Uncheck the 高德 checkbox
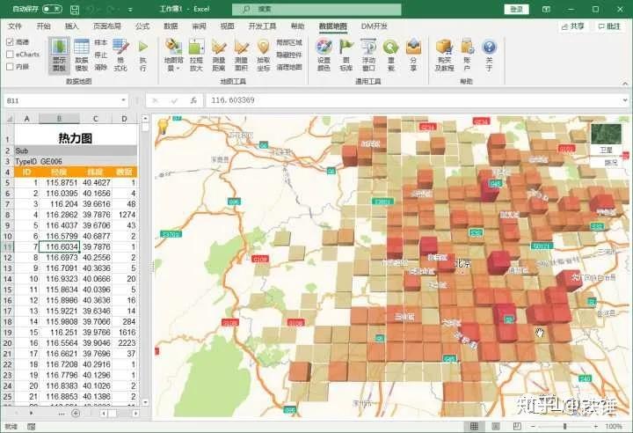The image size is (633, 433). (x=10, y=42)
